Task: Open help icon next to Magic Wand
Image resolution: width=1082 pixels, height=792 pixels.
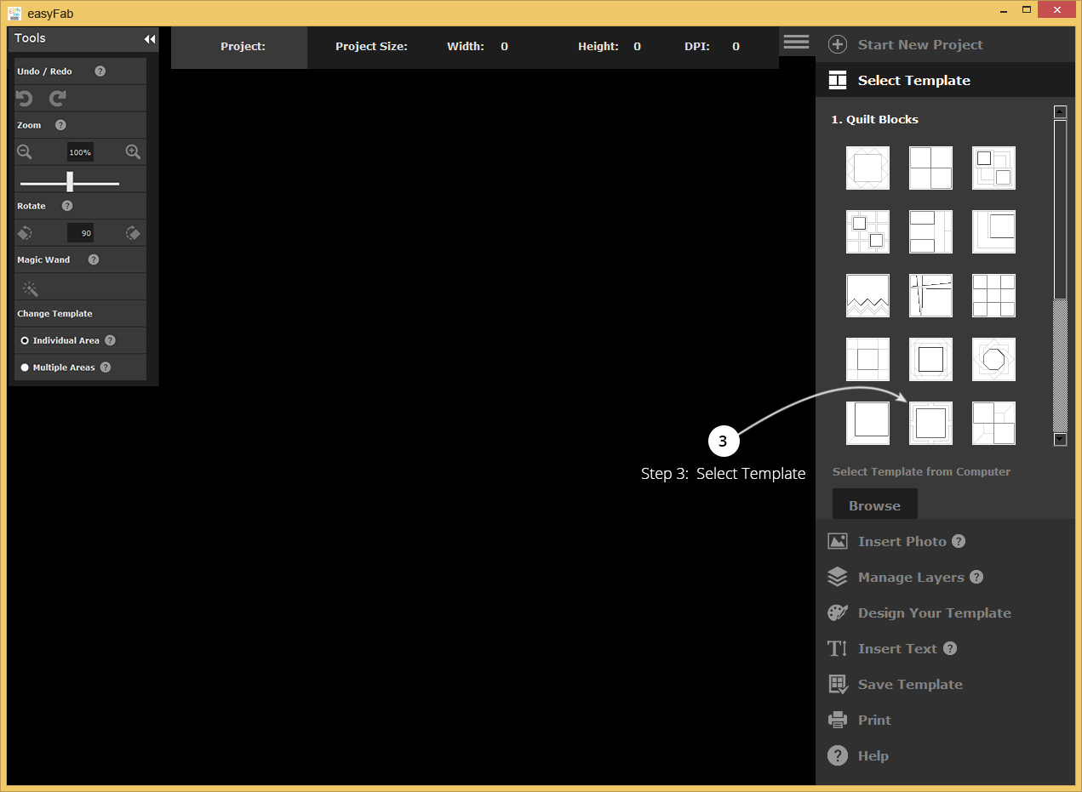Action: (94, 259)
